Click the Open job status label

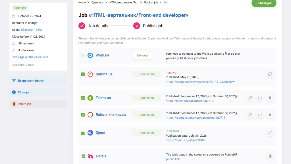[20, 8]
